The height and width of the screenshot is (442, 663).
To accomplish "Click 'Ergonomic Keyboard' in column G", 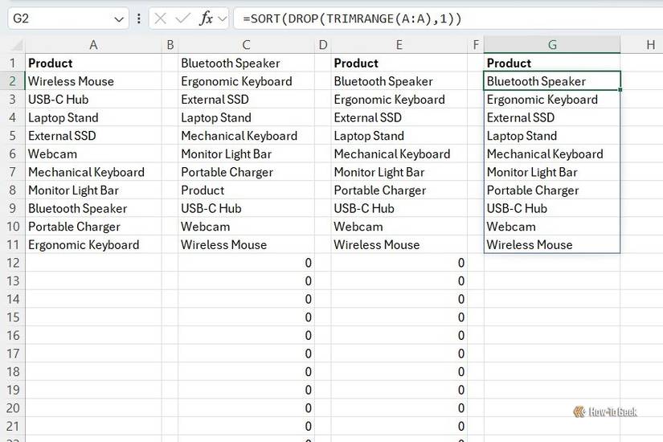I will click(x=542, y=100).
